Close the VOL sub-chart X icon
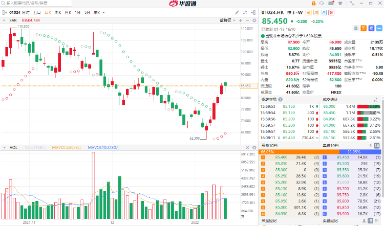Image resolution: width=384 pixels, height=226 pixels. [247, 147]
